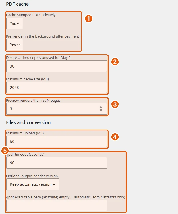Click the qpdf executable path label text

coord(66,197)
